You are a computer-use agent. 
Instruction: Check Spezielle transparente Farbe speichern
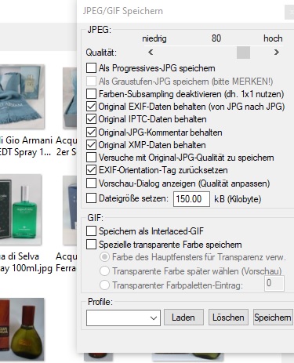pyautogui.click(x=91, y=245)
